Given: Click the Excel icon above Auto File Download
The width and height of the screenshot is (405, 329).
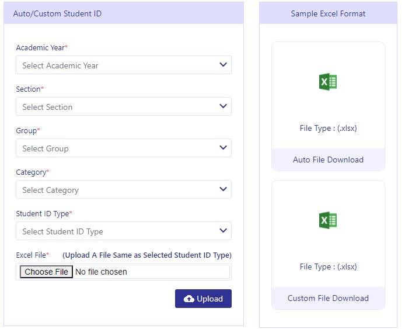Looking at the screenshot, I should point(328,82).
